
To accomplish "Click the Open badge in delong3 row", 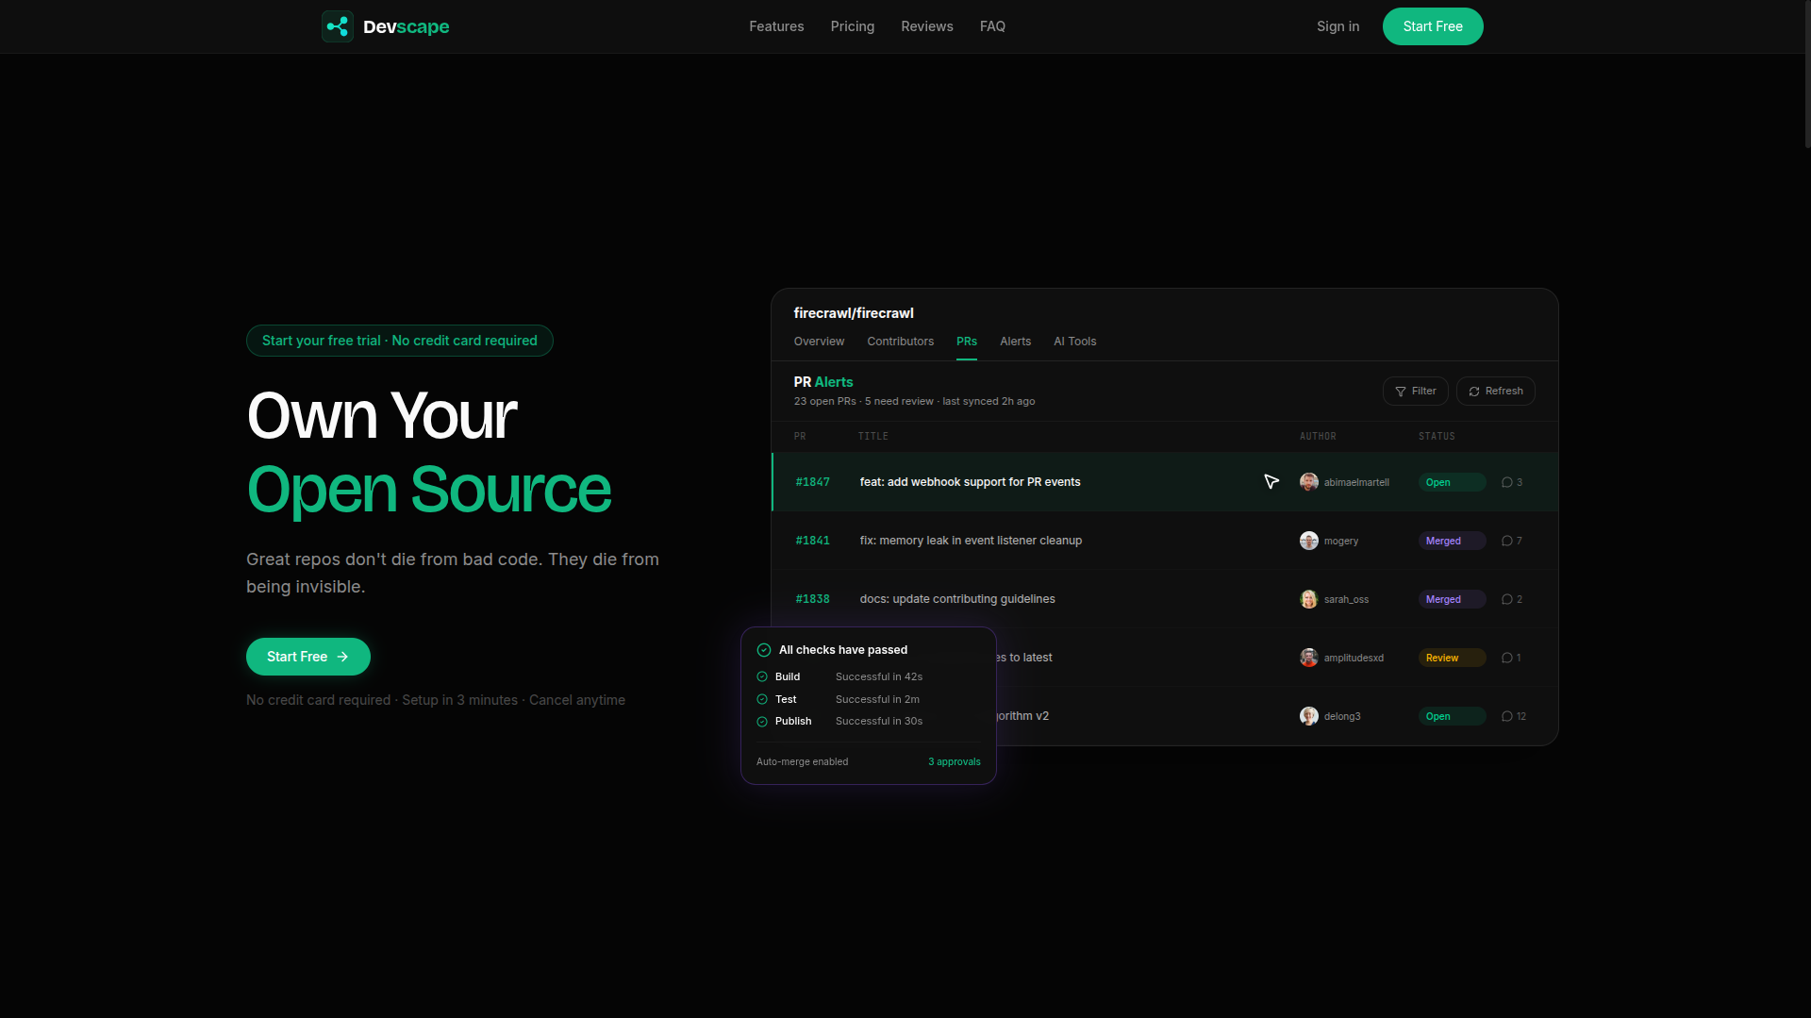I will click(1453, 716).
